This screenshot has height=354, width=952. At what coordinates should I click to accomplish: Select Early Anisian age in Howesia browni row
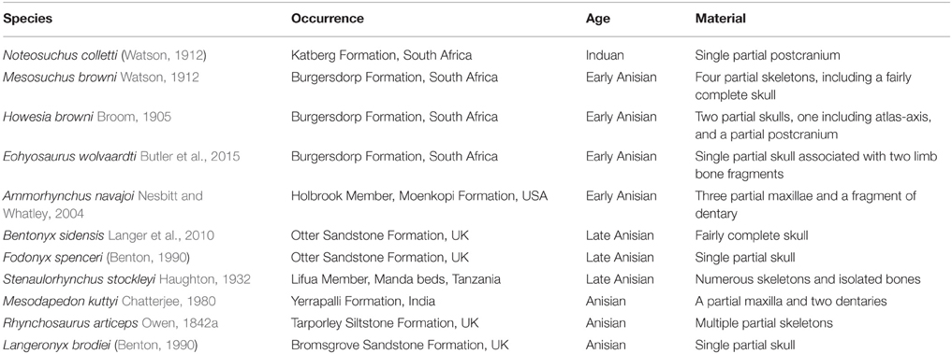click(621, 117)
